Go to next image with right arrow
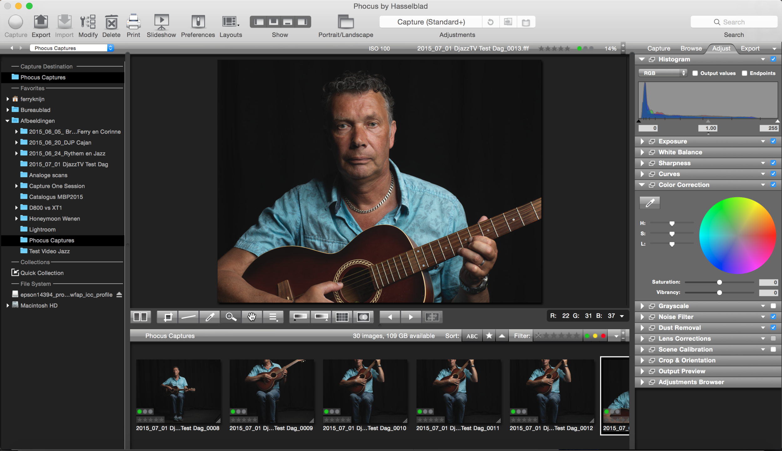Image resolution: width=782 pixels, height=451 pixels. click(x=411, y=317)
